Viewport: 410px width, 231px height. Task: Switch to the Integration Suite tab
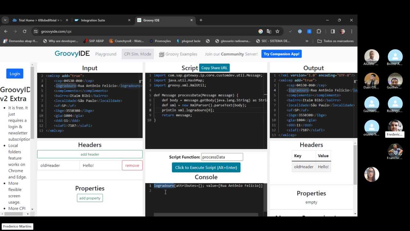click(x=102, y=20)
